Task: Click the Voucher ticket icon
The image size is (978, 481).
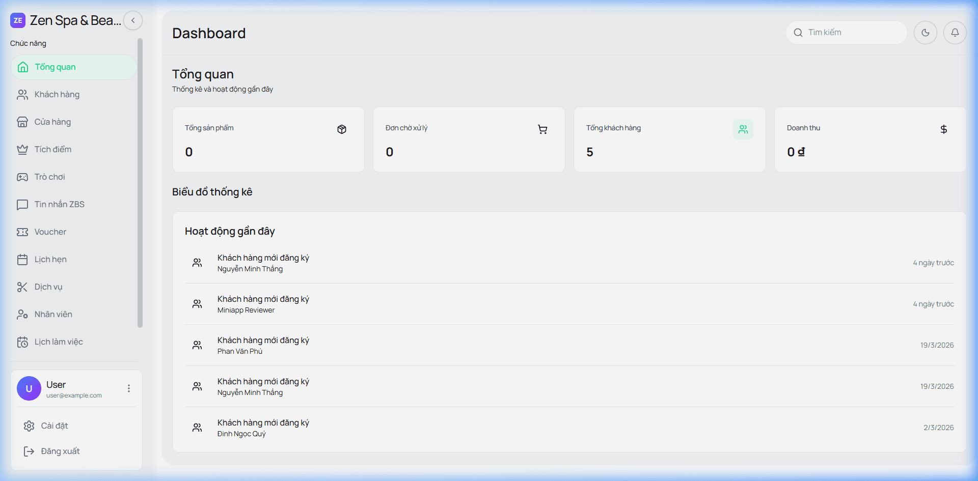Action: click(x=22, y=232)
